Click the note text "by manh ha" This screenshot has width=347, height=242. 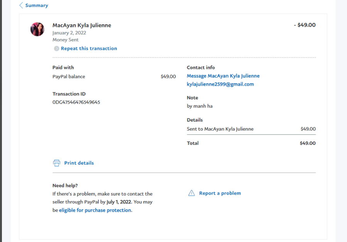(x=200, y=106)
